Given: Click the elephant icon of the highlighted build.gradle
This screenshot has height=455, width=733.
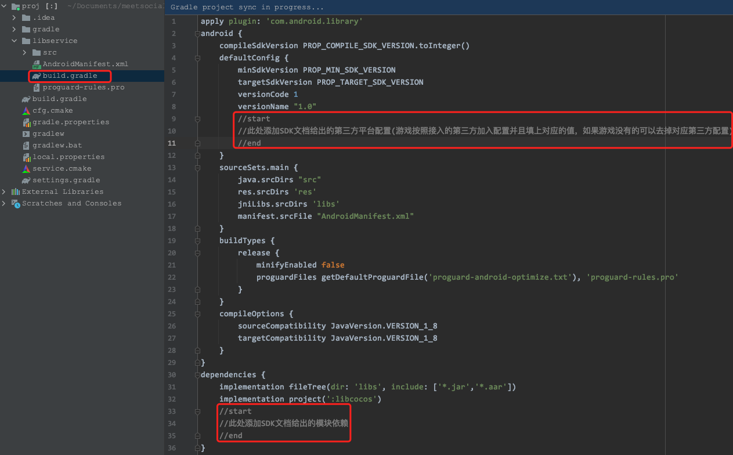Looking at the screenshot, I should tap(37, 75).
